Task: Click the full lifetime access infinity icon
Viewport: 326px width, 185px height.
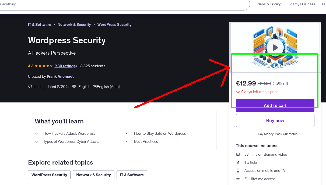Action: coord(238,179)
